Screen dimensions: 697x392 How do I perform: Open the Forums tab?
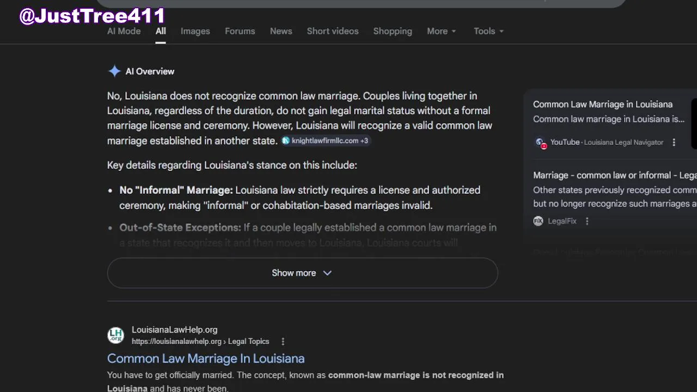pos(240,31)
